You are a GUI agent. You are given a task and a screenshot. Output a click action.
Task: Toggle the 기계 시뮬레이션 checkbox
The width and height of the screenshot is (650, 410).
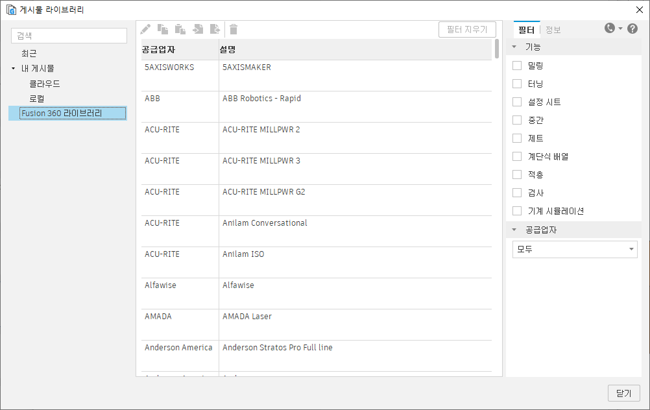[517, 211]
